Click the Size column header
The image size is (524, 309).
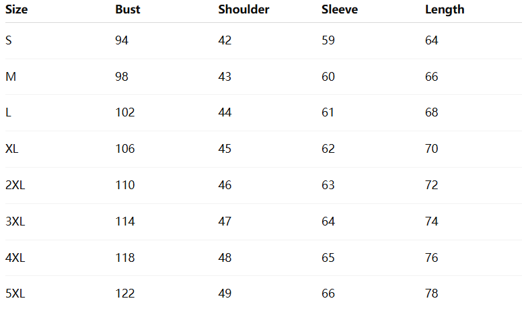click(17, 9)
